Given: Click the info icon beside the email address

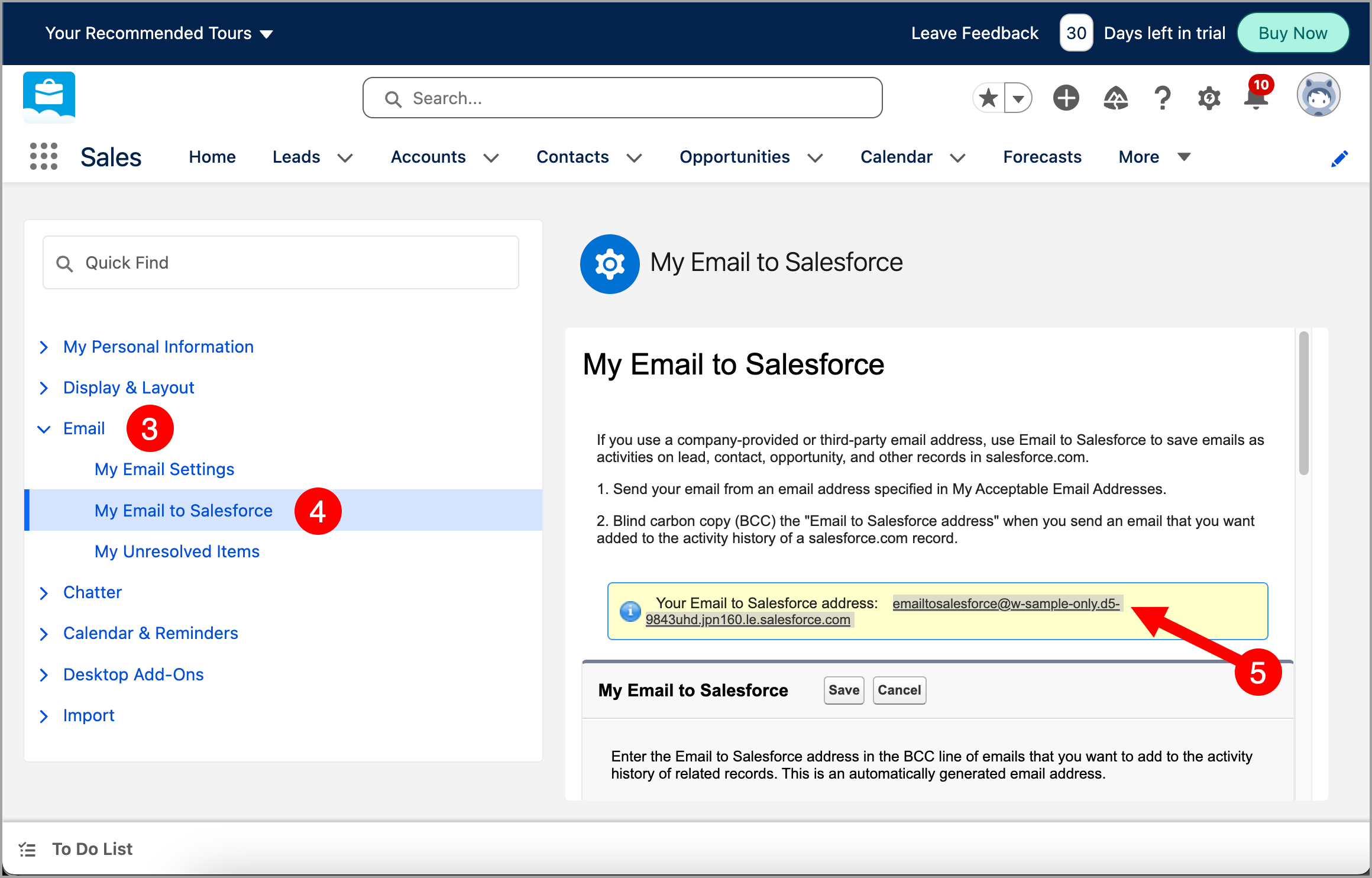Looking at the screenshot, I should [x=630, y=611].
